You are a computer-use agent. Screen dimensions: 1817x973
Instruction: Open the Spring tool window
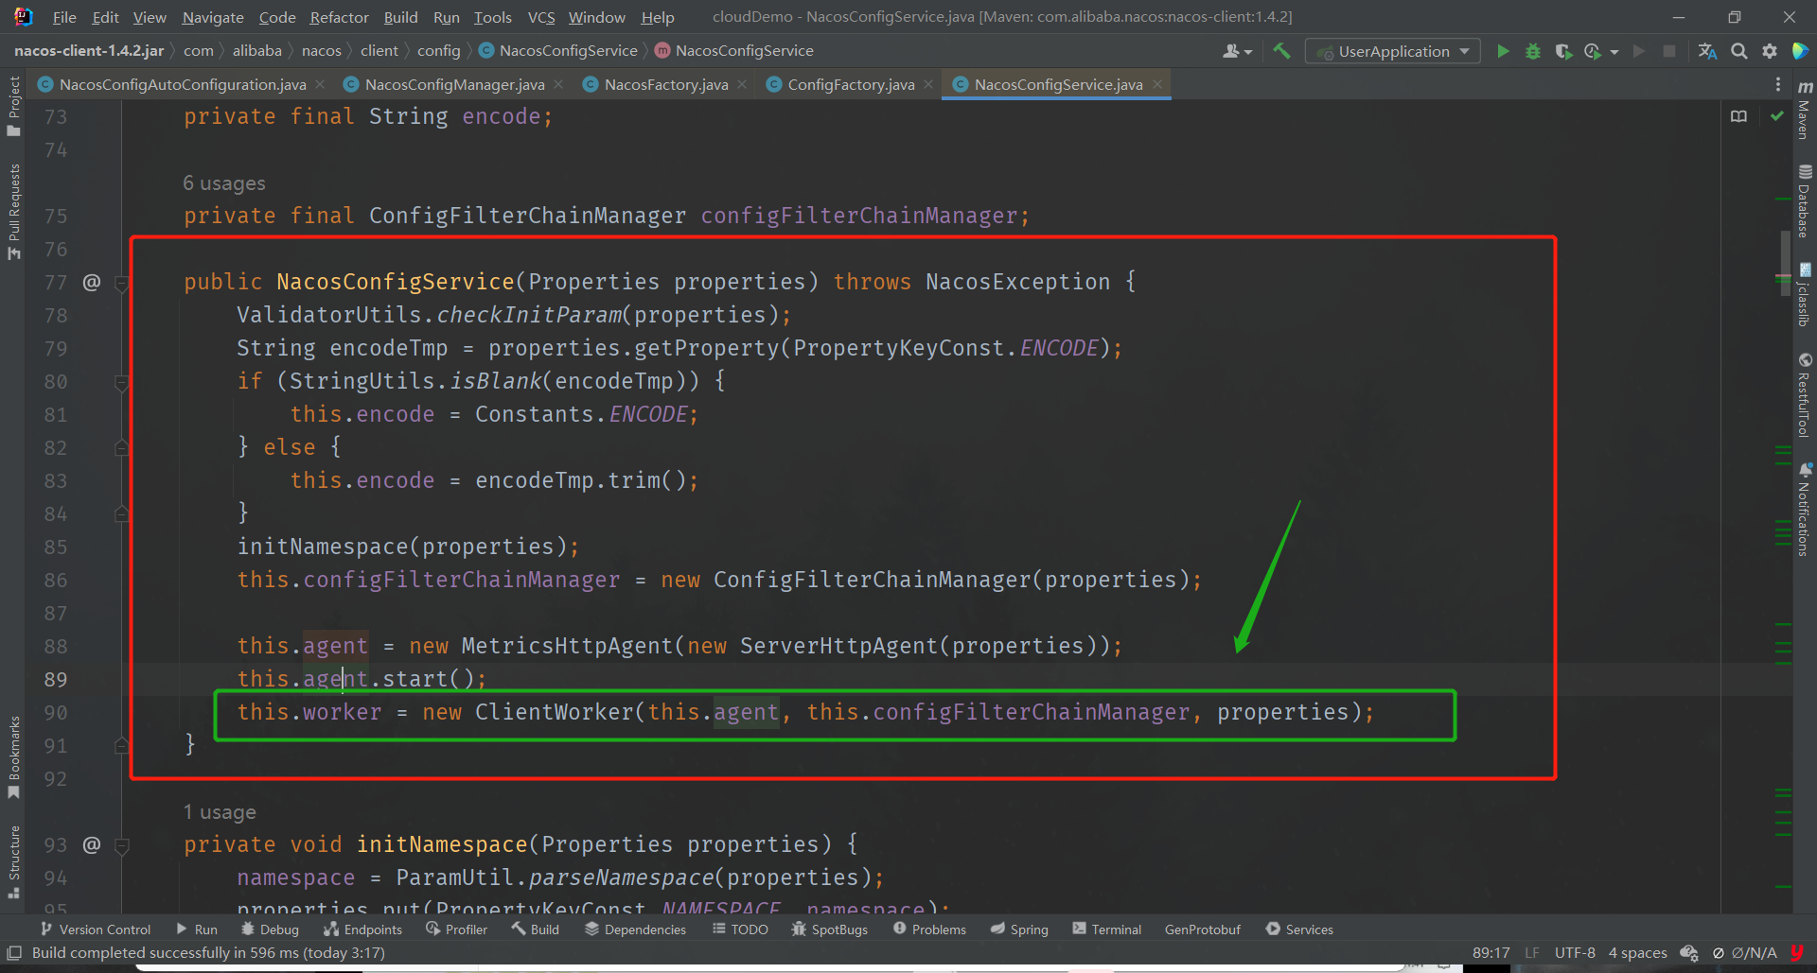coord(1019,930)
